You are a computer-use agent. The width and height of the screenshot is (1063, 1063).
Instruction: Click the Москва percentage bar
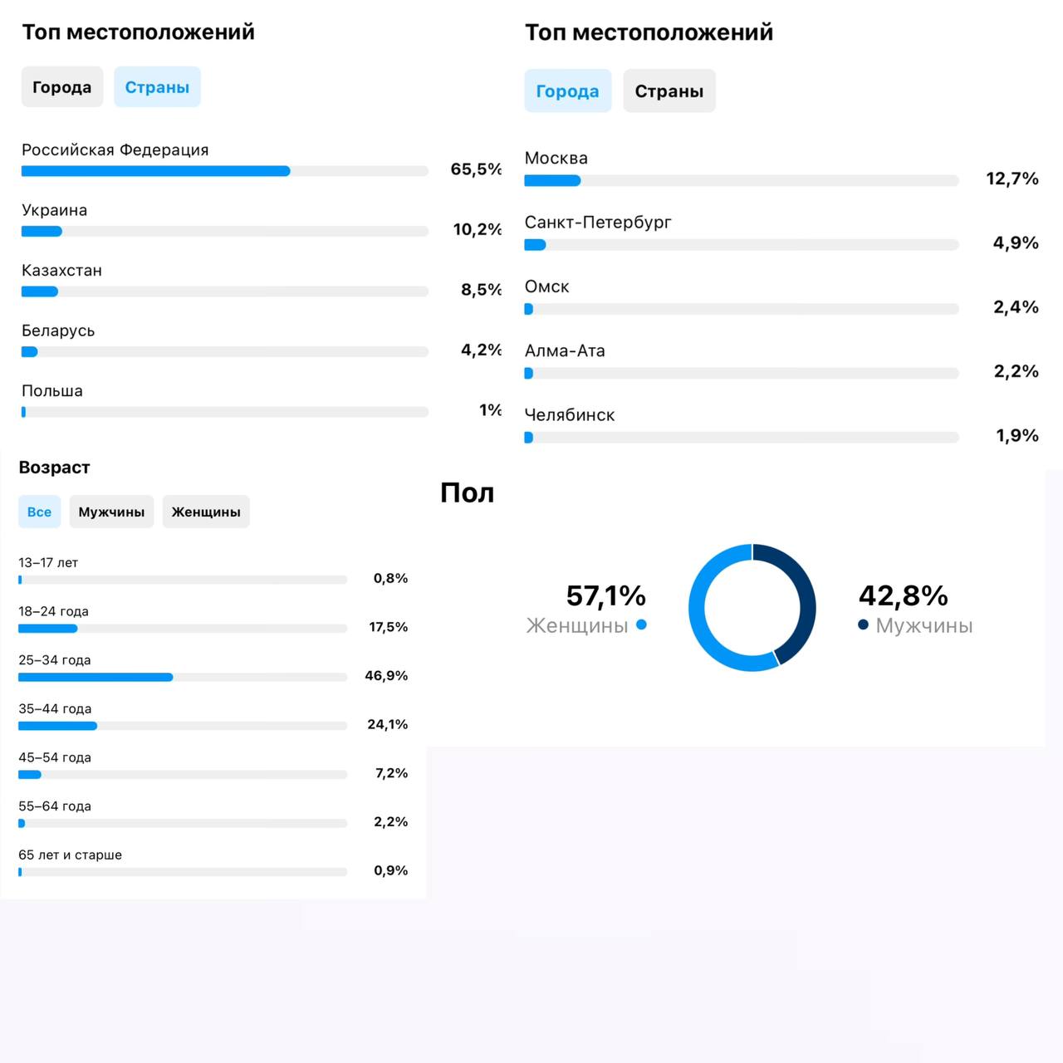pyautogui.click(x=741, y=180)
